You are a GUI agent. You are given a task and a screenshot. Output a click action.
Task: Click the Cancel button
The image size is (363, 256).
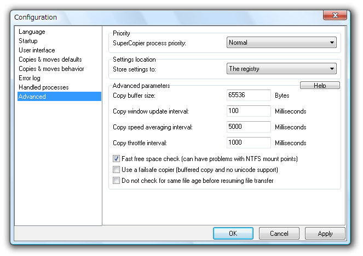click(x=279, y=234)
